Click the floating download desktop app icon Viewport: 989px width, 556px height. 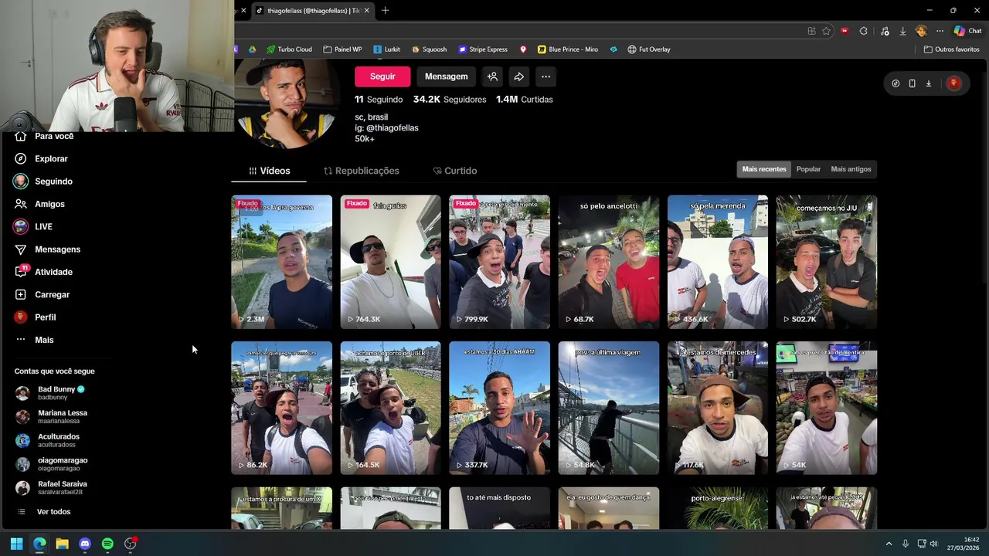929,83
